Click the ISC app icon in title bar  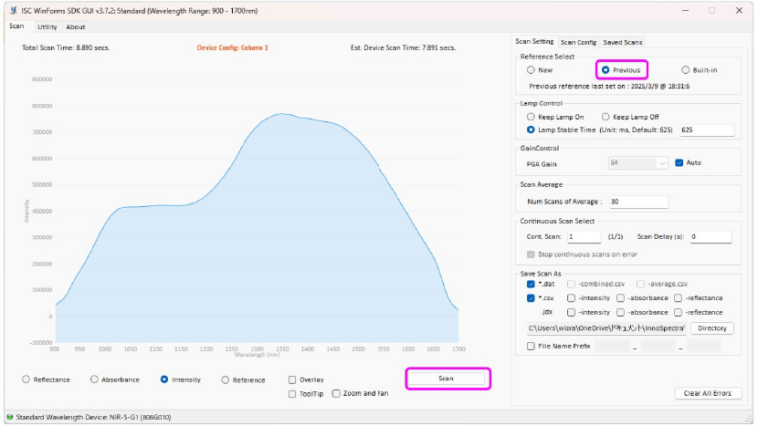tap(12, 10)
